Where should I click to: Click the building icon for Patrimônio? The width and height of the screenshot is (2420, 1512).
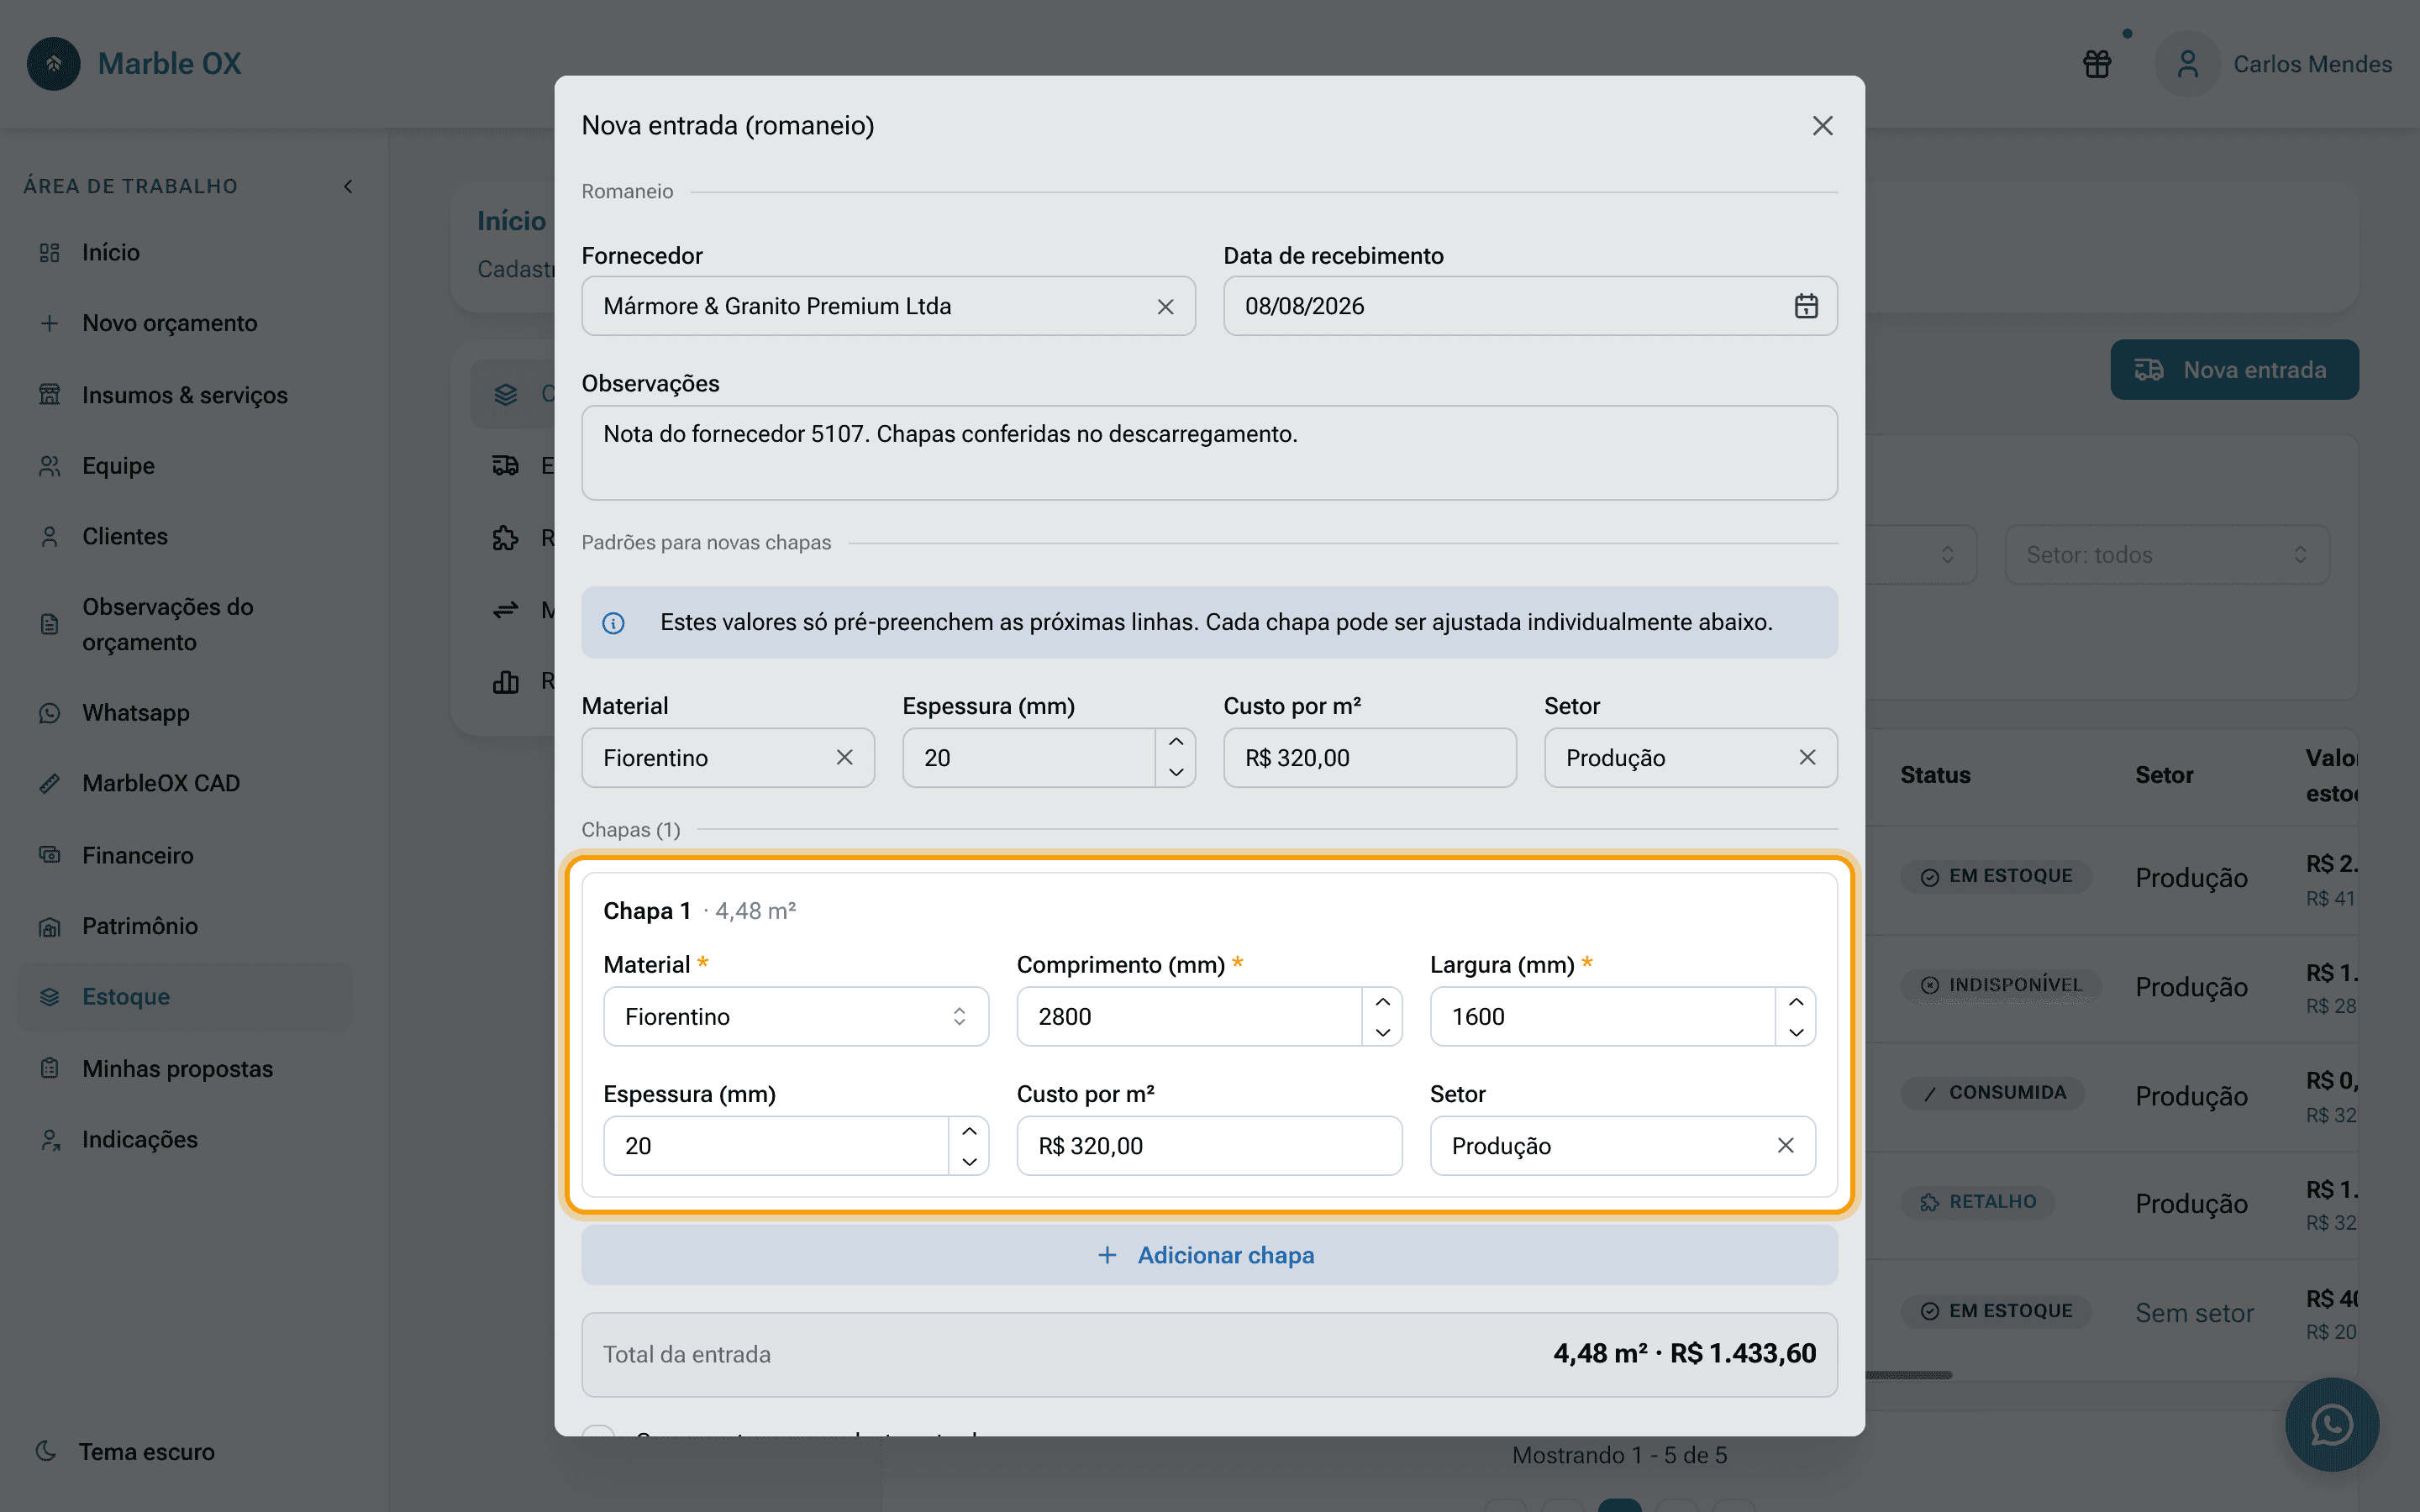click(x=49, y=927)
